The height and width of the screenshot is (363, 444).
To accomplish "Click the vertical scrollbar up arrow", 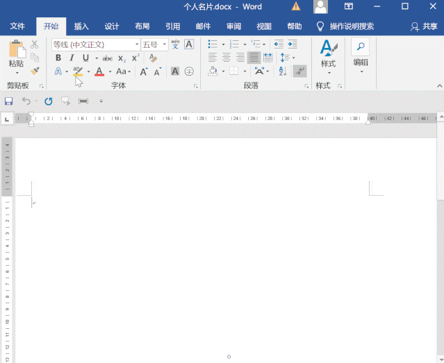I will tap(441, 117).
